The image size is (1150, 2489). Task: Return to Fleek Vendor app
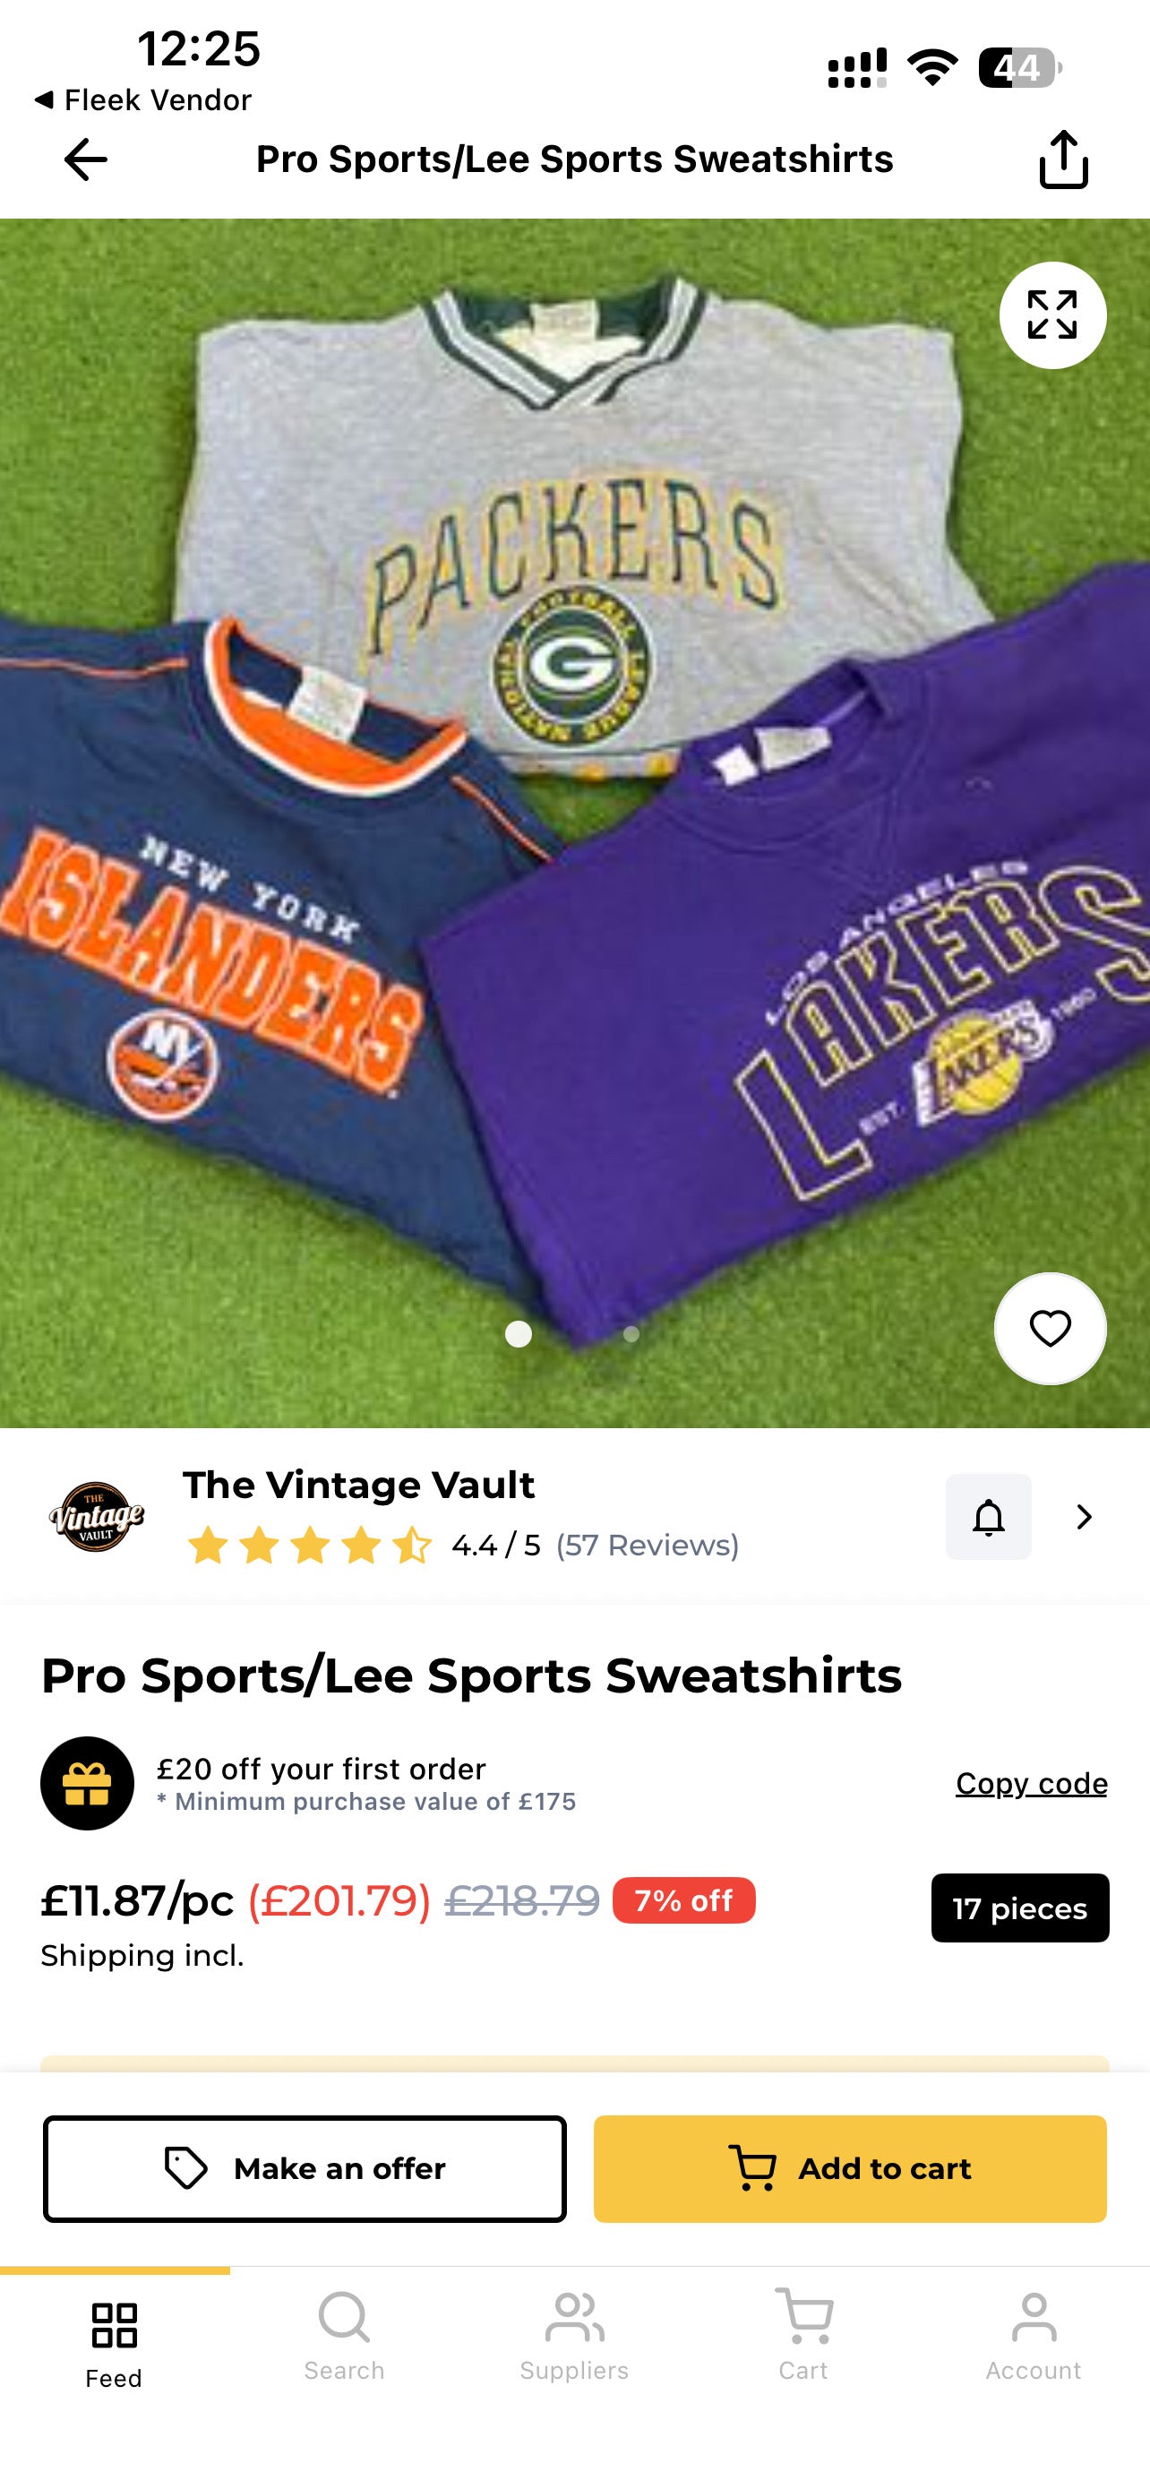[142, 99]
